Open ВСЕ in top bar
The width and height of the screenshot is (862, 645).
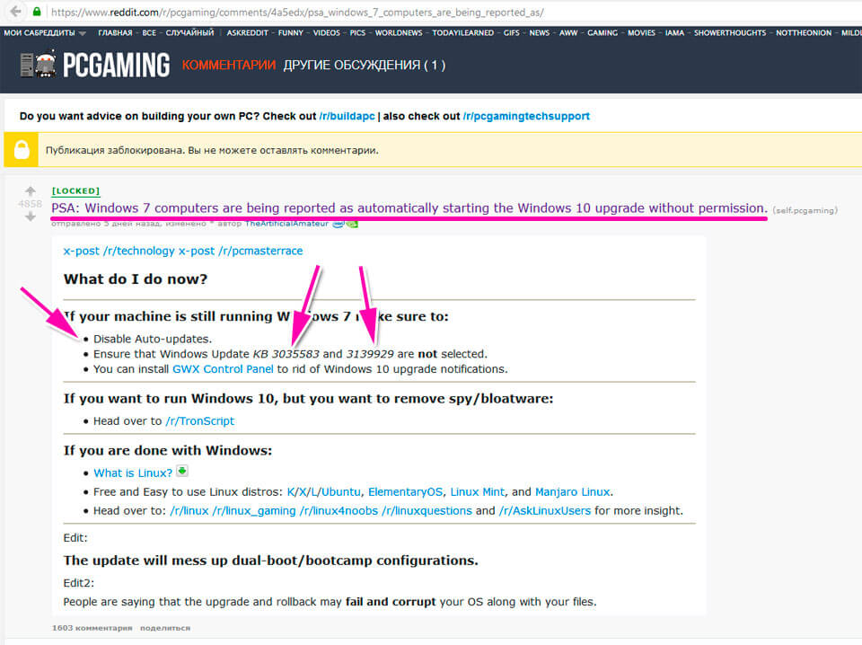pyautogui.click(x=149, y=33)
